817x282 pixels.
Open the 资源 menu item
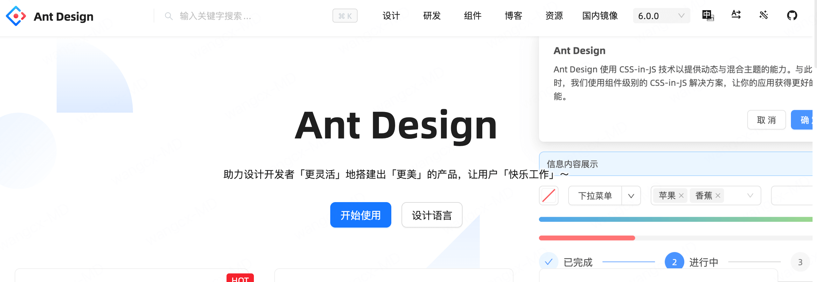click(554, 16)
